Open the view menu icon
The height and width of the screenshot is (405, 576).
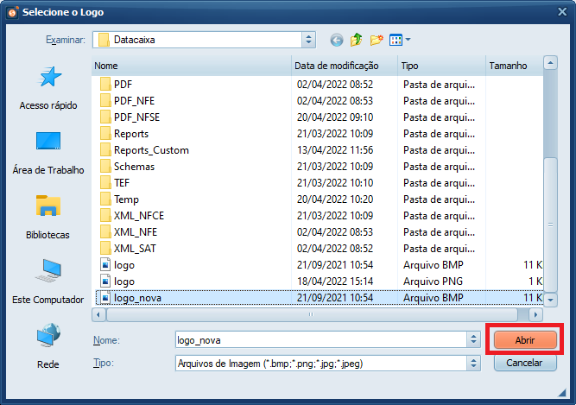399,40
